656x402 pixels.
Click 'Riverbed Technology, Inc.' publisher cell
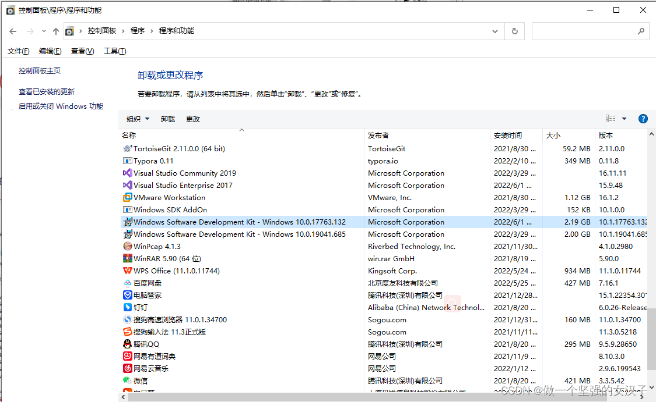[x=412, y=246]
